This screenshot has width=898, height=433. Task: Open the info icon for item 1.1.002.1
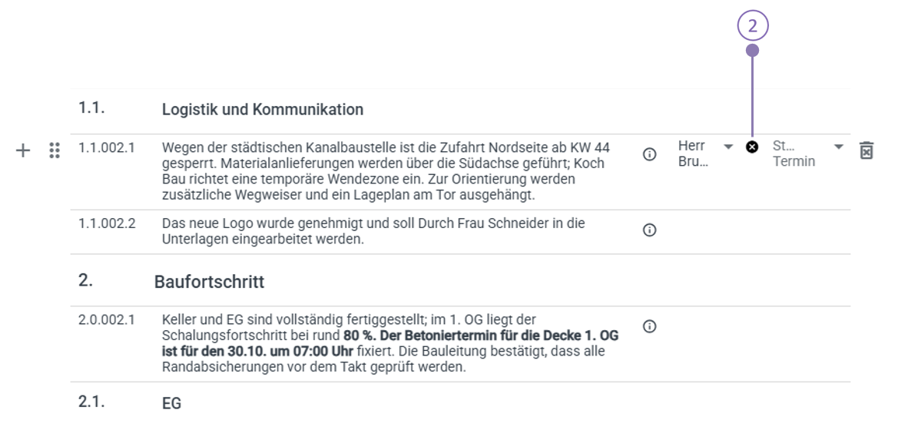649,154
